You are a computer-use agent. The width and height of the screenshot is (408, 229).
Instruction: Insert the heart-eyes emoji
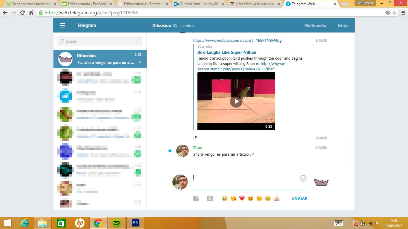pyautogui.click(x=251, y=198)
